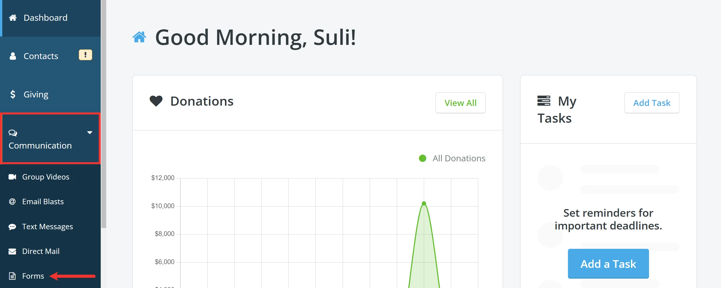This screenshot has width=721, height=288.
Task: Click the Group Videos camera icon
Action: coord(12,177)
